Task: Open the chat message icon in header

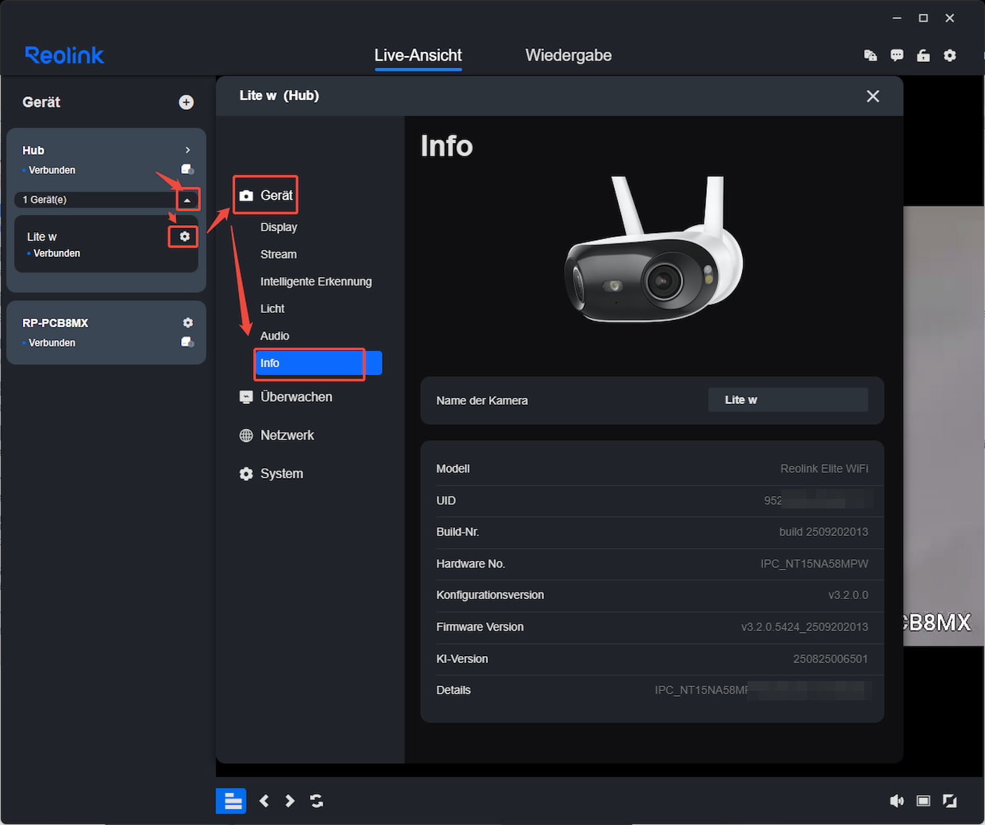Action: click(x=896, y=55)
